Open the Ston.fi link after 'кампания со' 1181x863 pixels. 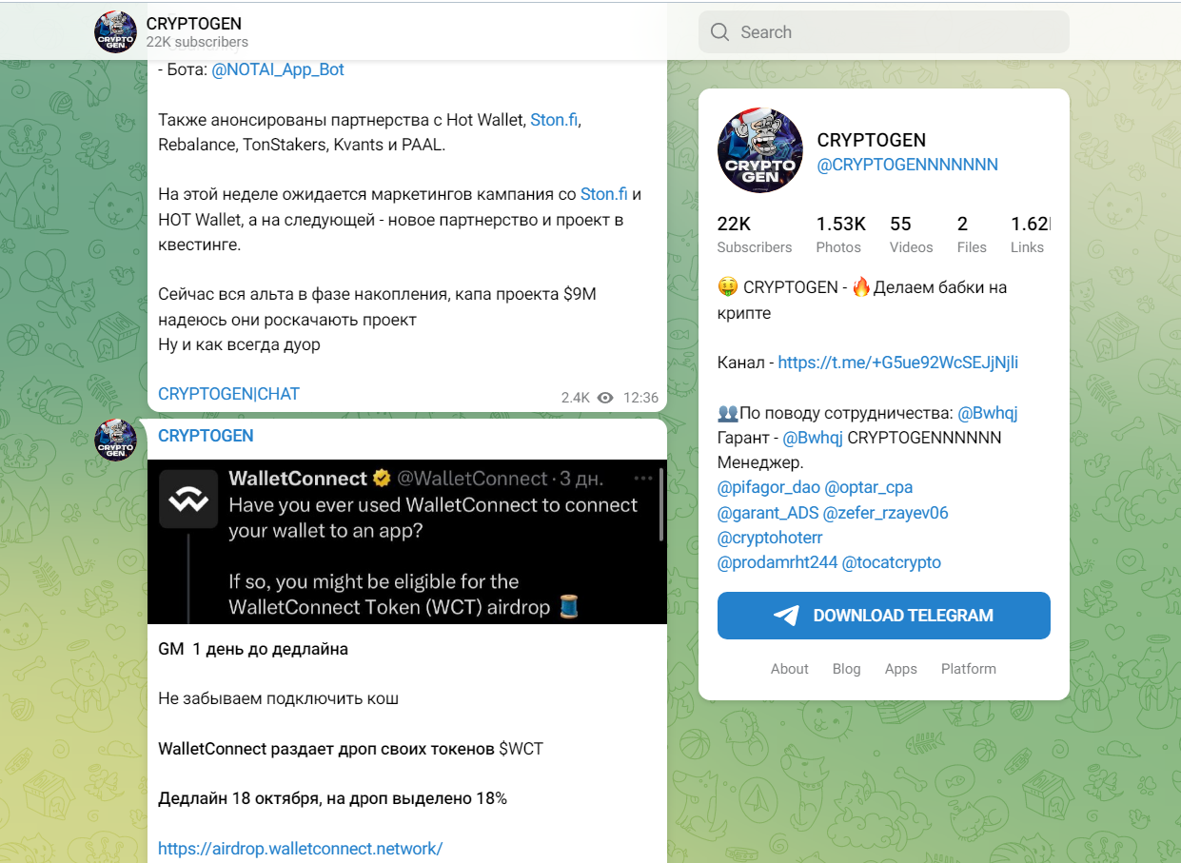[x=604, y=194]
